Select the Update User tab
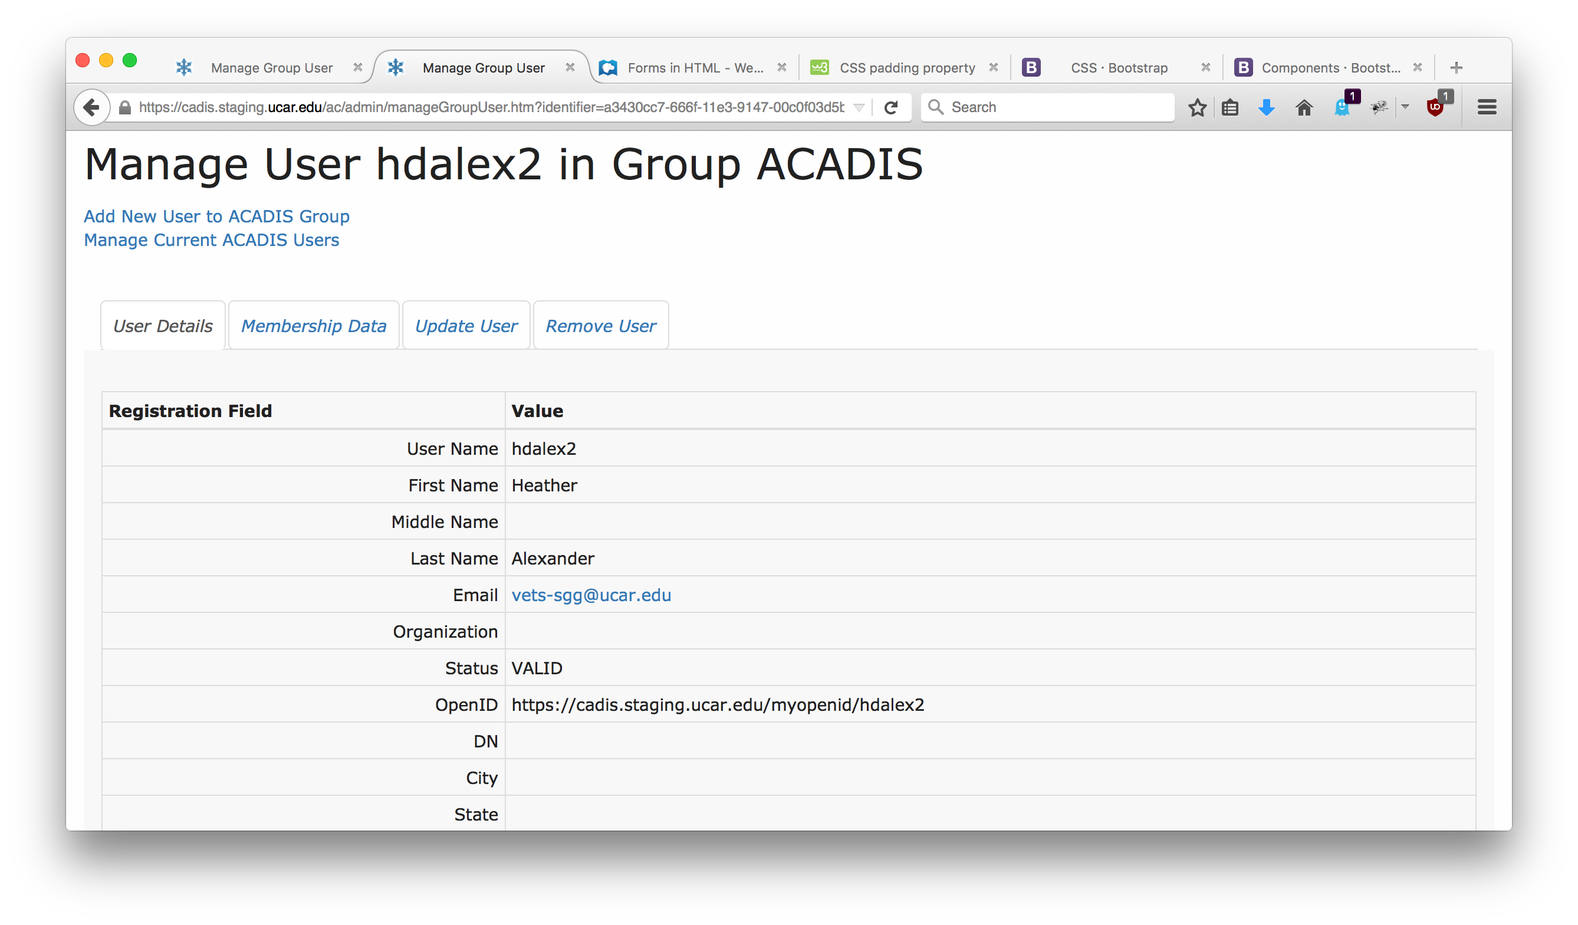The height and width of the screenshot is (925, 1578). tap(466, 326)
